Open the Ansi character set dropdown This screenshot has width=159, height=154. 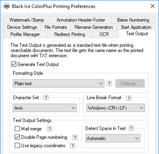pos(45,108)
